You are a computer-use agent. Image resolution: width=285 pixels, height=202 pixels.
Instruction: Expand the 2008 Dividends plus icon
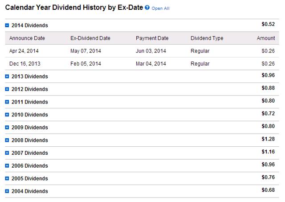click(7, 140)
